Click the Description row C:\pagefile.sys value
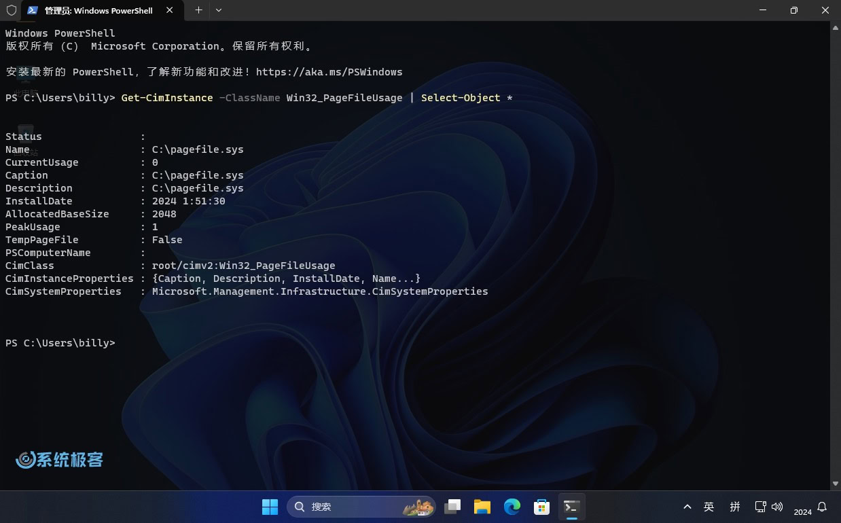Viewport: 841px width, 523px height. (x=198, y=188)
